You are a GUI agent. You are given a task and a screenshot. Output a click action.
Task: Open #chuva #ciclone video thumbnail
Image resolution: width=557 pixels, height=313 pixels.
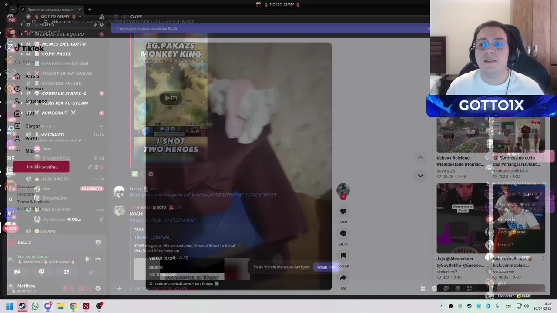[463, 135]
